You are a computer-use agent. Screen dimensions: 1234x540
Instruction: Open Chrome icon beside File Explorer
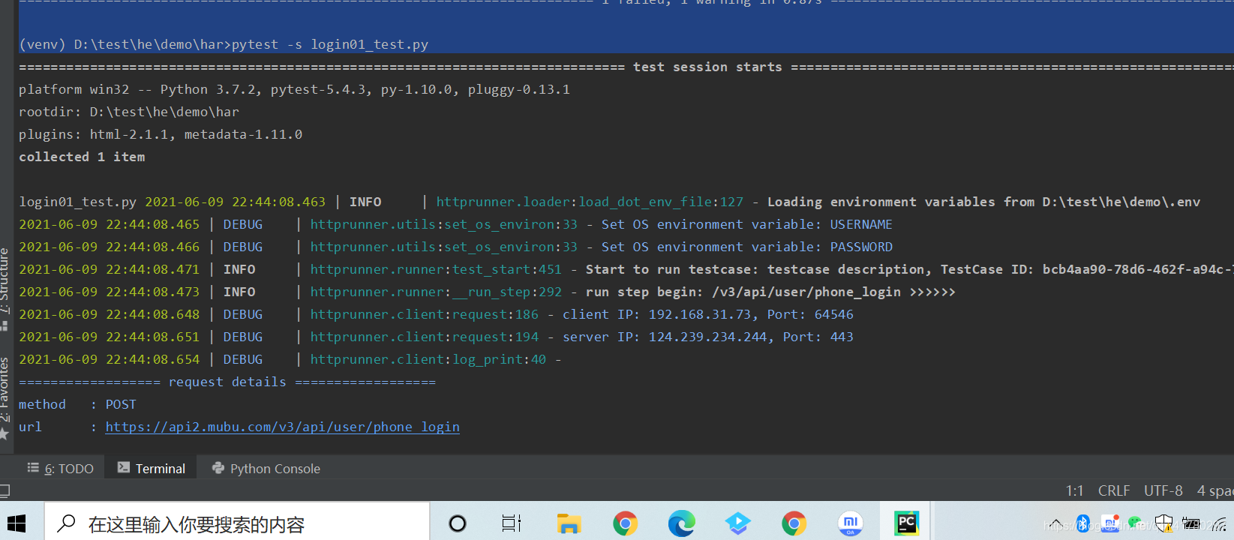pyautogui.click(x=625, y=523)
